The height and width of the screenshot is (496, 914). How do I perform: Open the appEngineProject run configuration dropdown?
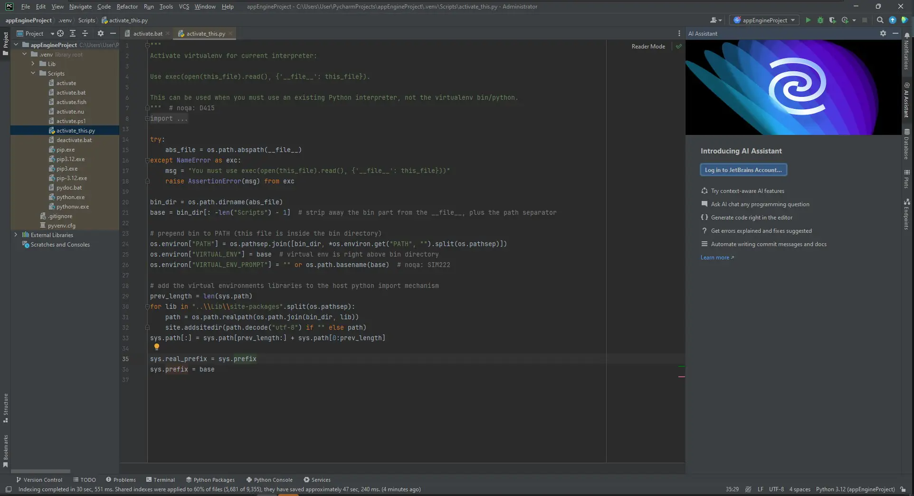tap(764, 20)
